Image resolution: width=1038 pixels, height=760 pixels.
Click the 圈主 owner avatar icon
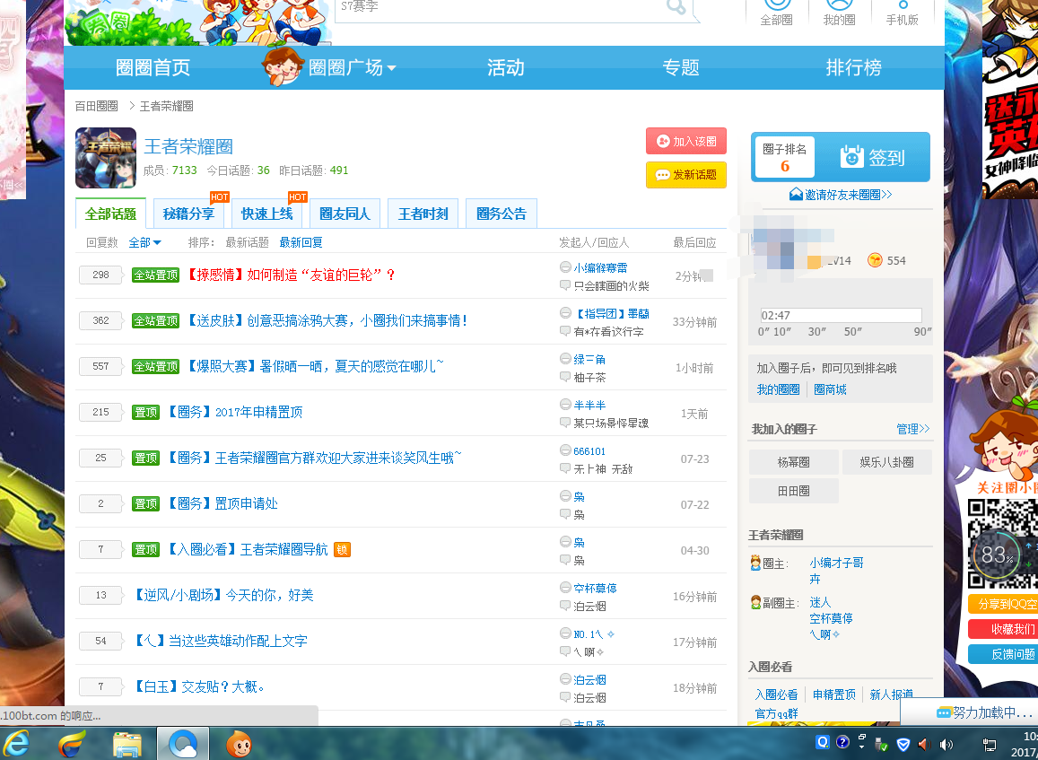tap(755, 563)
